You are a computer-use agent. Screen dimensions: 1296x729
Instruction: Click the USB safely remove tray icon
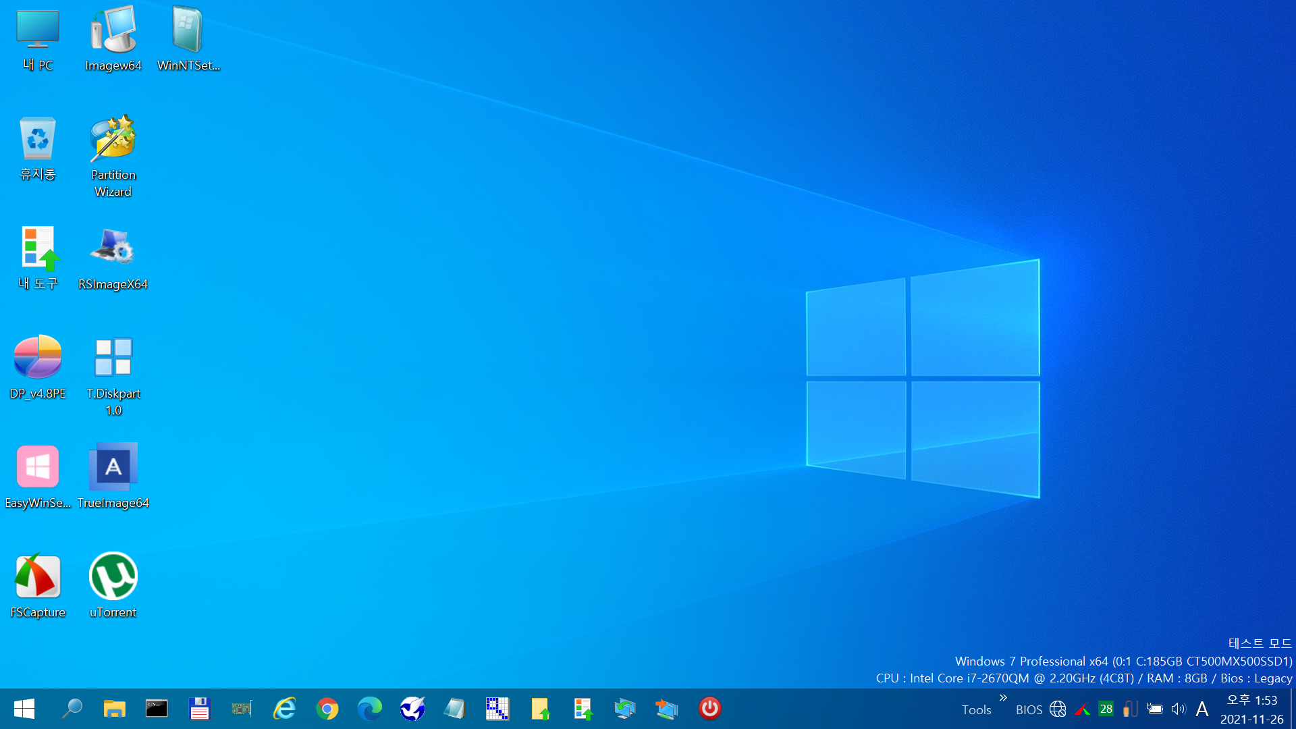tap(1130, 709)
